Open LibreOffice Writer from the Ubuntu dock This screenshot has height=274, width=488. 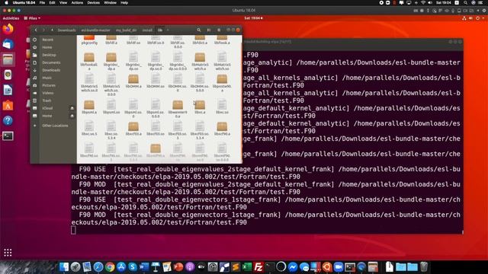click(8, 90)
